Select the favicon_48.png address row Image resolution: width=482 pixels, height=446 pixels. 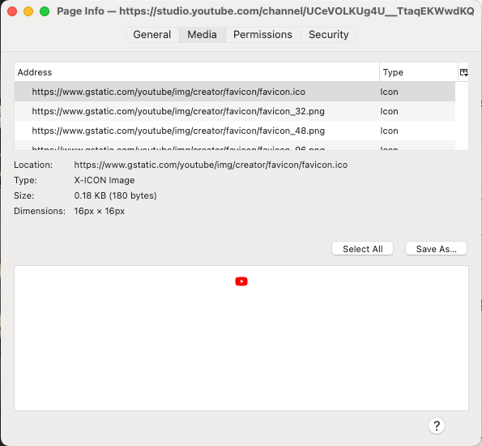235,131
